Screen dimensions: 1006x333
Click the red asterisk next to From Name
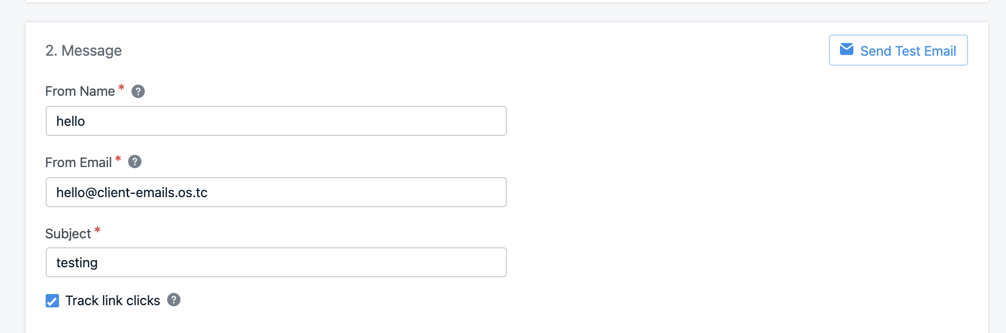[x=121, y=87]
